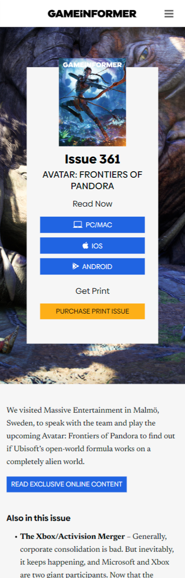This screenshot has width=185, height=578.
Task: Click the Also in this issue heading
Action: [x=39, y=518]
